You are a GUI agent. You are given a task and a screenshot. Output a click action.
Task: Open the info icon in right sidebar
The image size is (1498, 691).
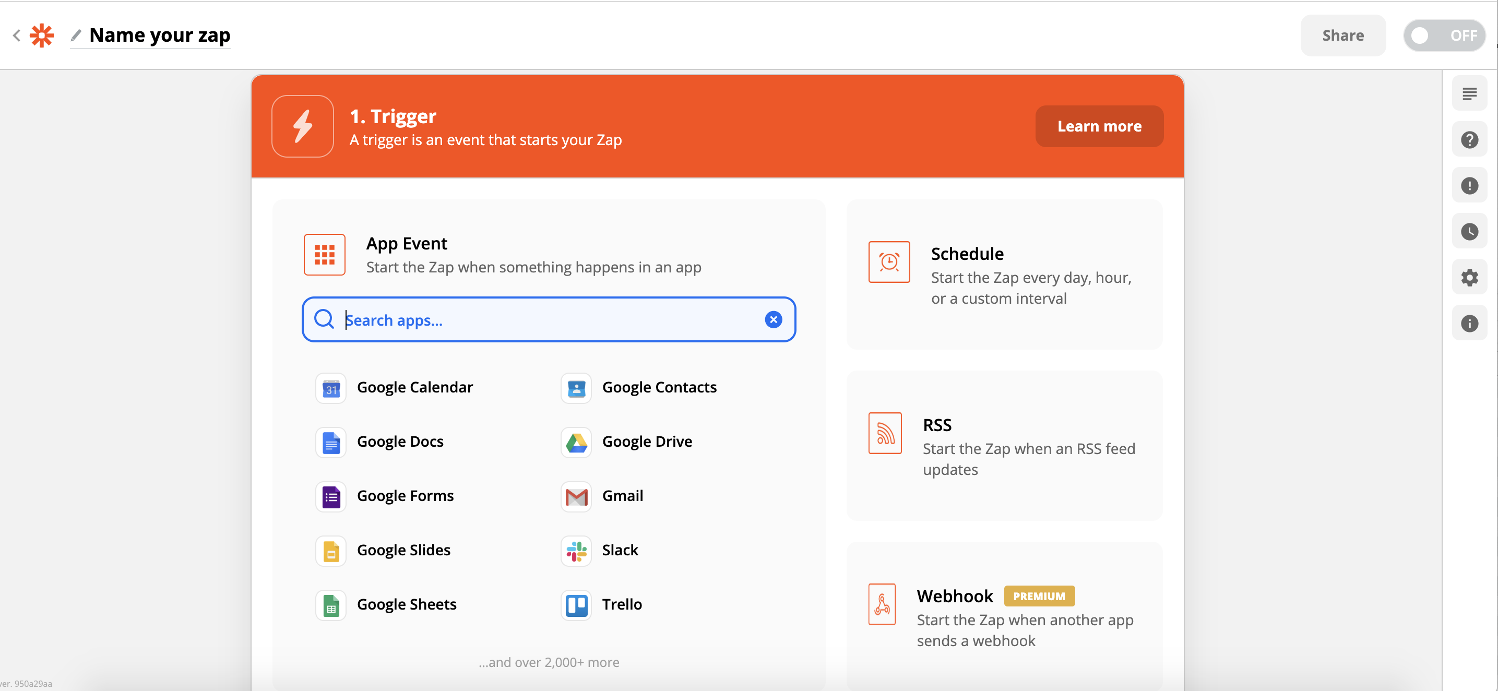(x=1469, y=324)
